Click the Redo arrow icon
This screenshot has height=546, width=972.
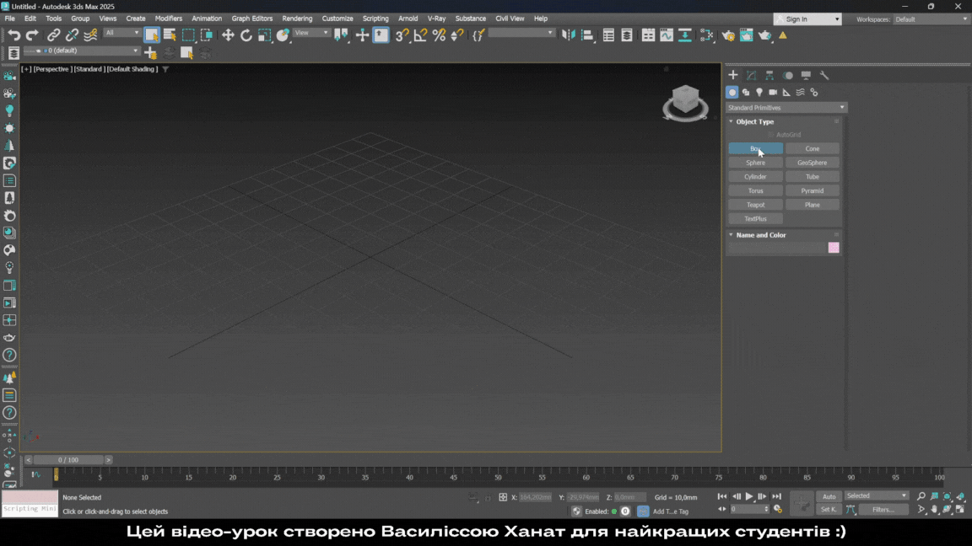tap(32, 35)
